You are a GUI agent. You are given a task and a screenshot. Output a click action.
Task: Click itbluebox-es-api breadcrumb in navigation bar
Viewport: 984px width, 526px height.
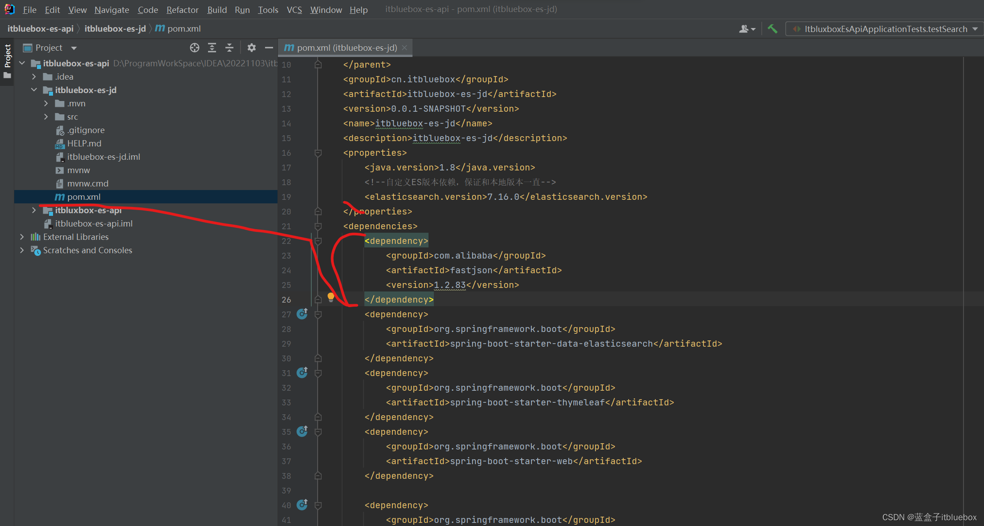(x=41, y=29)
